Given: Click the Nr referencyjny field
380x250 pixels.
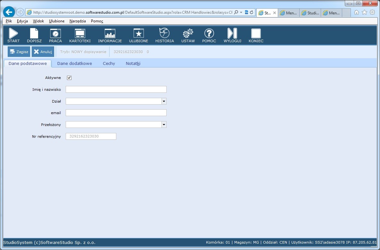Looking at the screenshot, I should coord(91,137).
